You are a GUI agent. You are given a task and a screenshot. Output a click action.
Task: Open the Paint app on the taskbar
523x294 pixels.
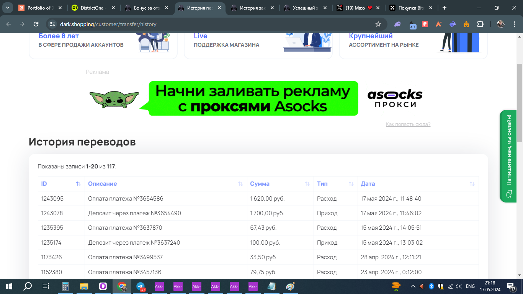(x=290, y=286)
